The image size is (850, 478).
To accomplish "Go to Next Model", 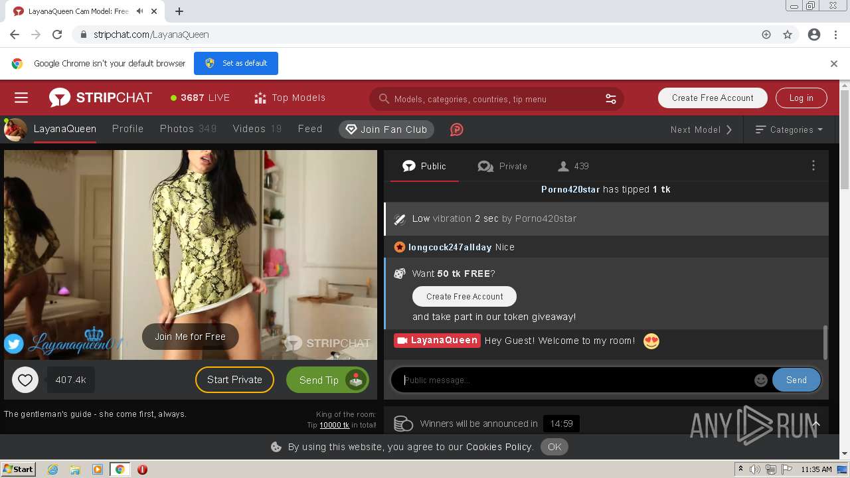I will pyautogui.click(x=701, y=129).
